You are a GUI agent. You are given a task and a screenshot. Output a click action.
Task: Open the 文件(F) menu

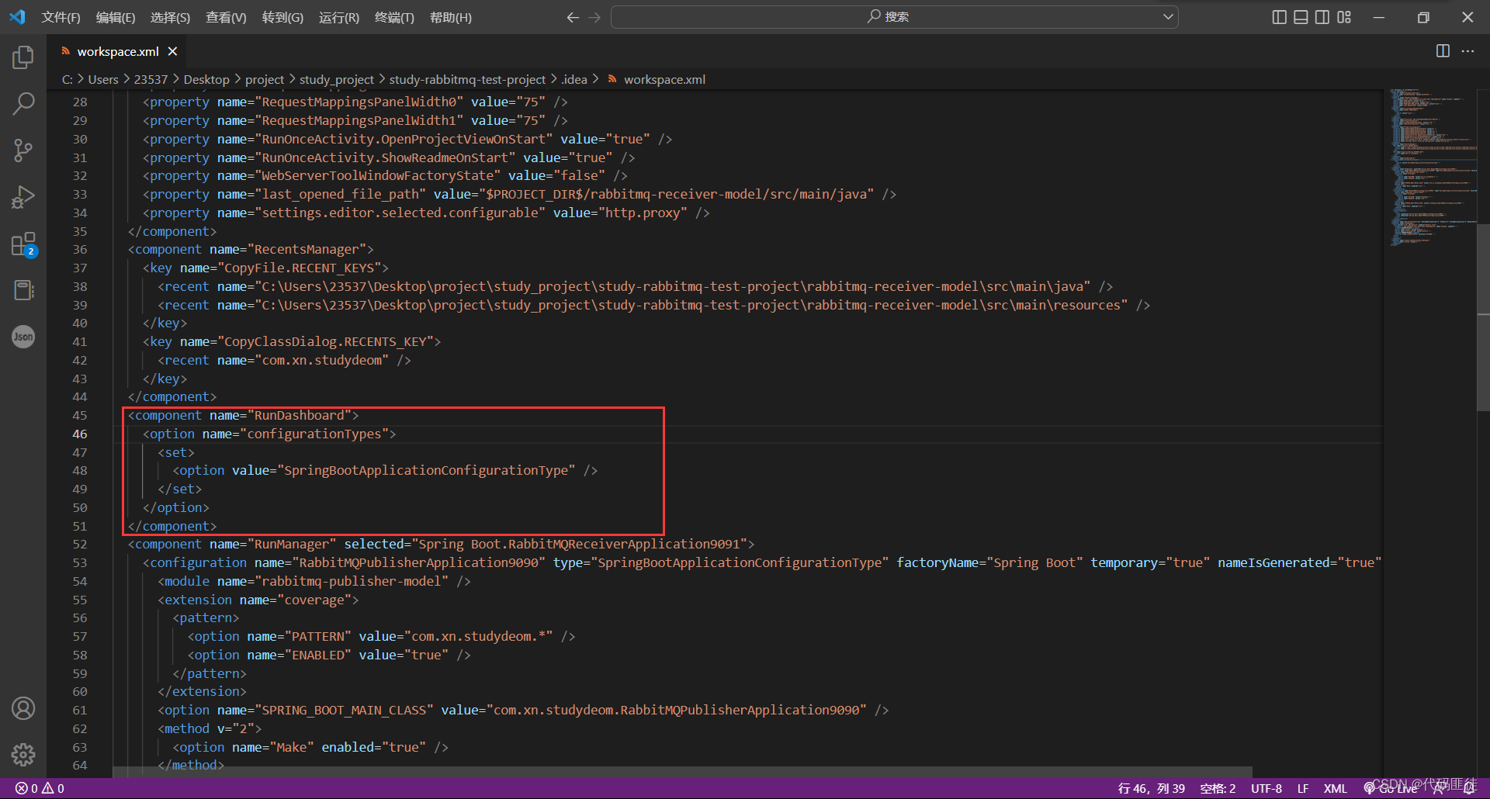coord(61,17)
